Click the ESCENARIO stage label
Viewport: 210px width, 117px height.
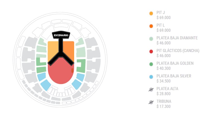point(61,35)
